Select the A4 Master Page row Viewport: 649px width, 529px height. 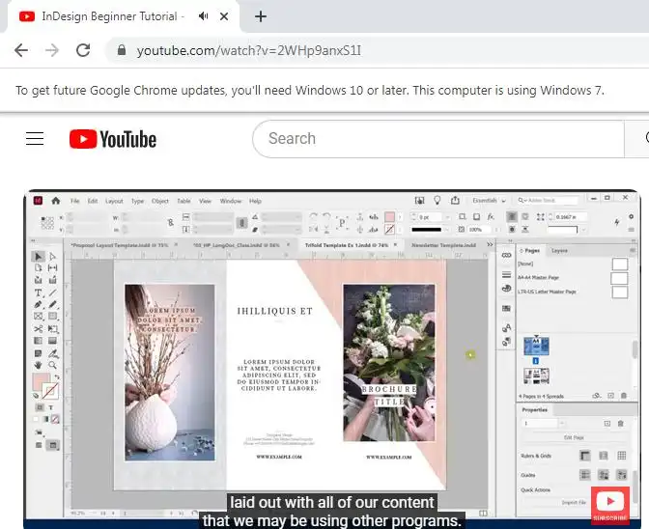[573, 277]
